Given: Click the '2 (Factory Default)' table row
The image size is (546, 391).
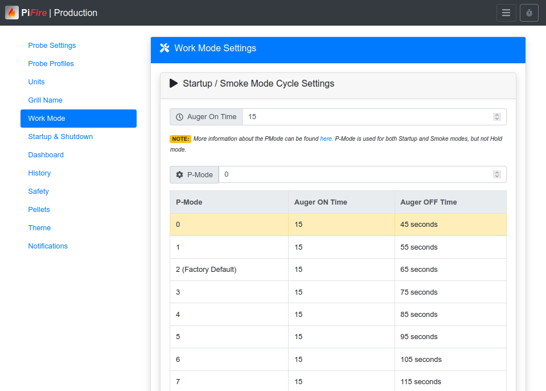Looking at the screenshot, I should 206,270.
